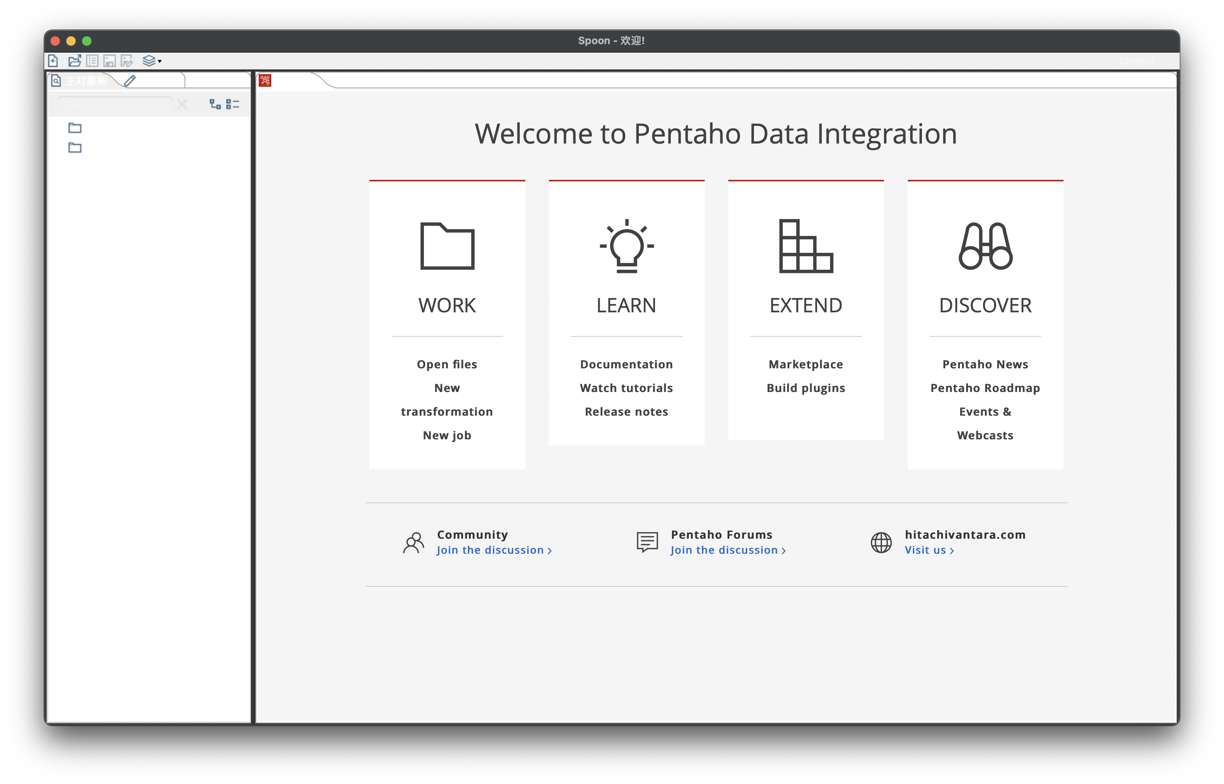
Task: Click into the left panel Search field
Action: (114, 105)
